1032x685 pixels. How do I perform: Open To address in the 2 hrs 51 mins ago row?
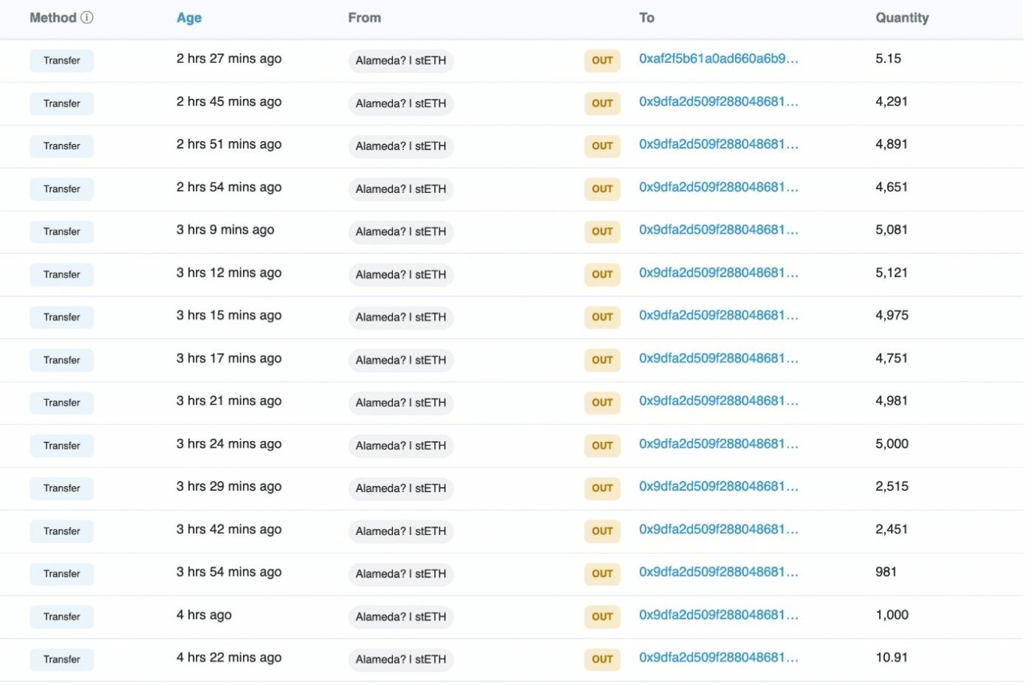tap(718, 144)
